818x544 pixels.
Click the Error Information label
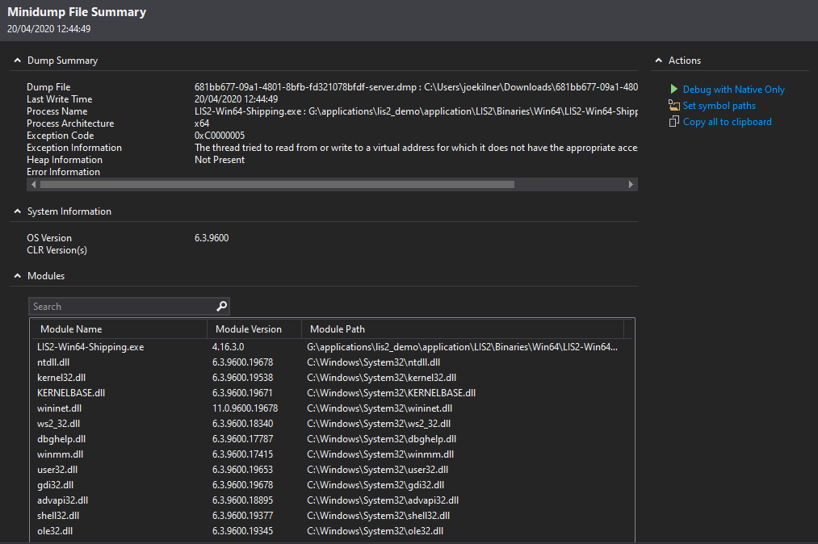[x=63, y=172]
